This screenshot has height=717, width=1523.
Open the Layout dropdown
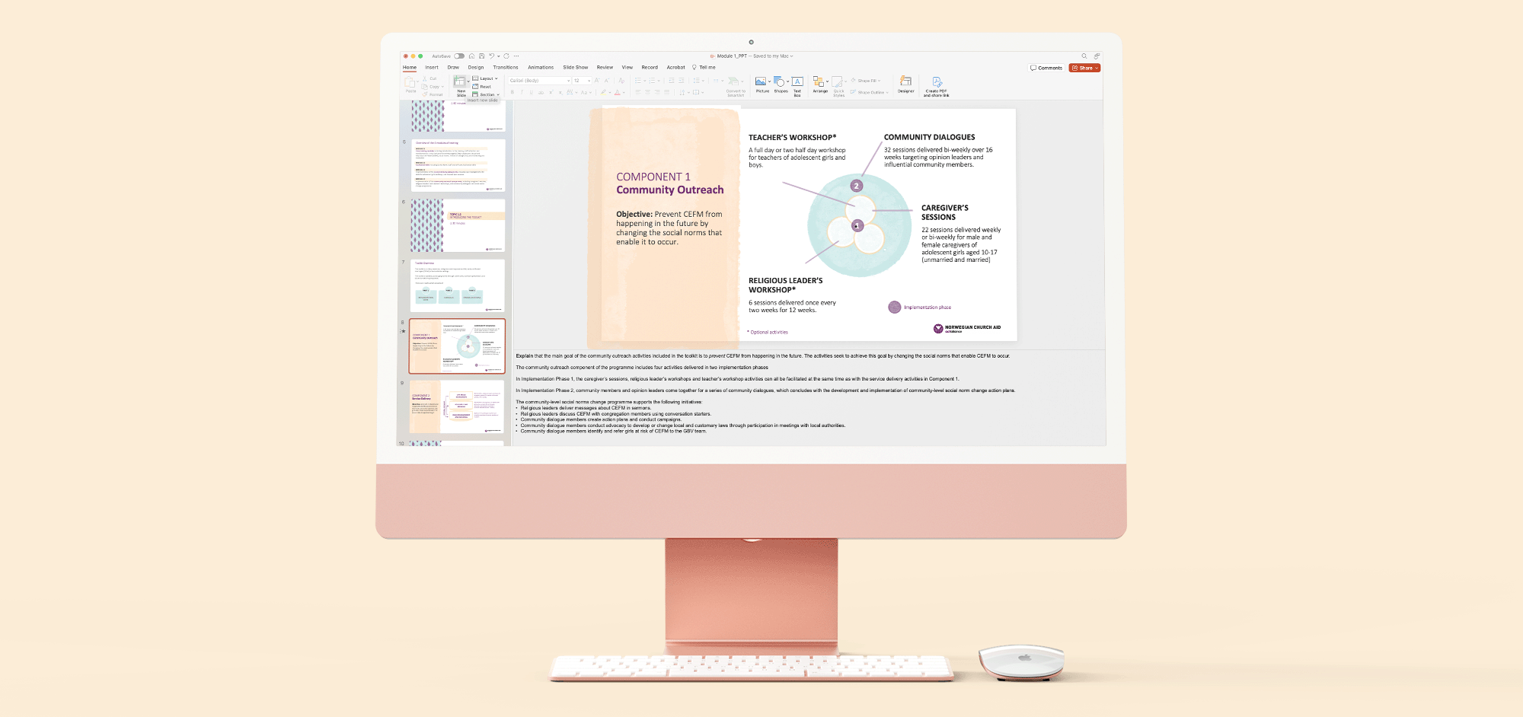coord(485,78)
